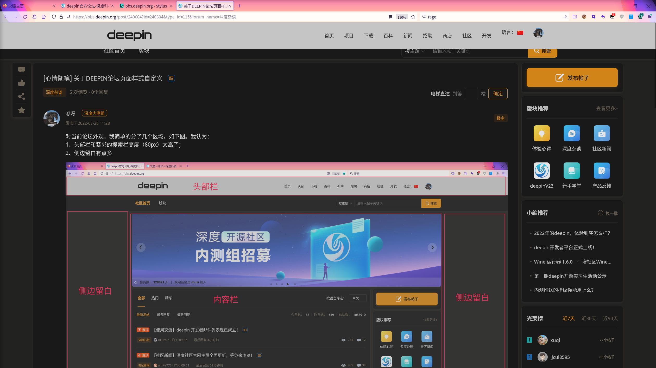Click the 发布帖子 button
Image resolution: width=656 pixels, height=368 pixels.
coord(572,77)
